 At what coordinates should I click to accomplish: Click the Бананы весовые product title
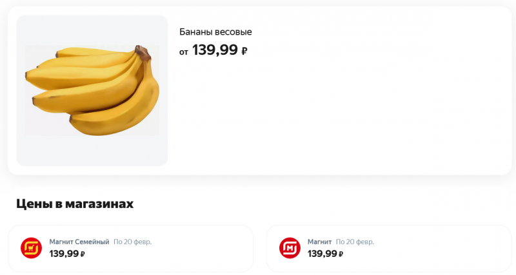(215, 32)
